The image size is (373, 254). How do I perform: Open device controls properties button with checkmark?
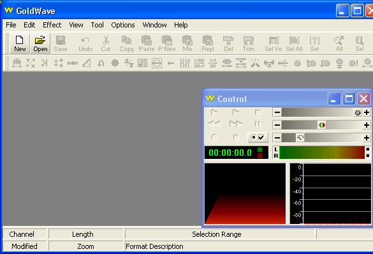258,137
